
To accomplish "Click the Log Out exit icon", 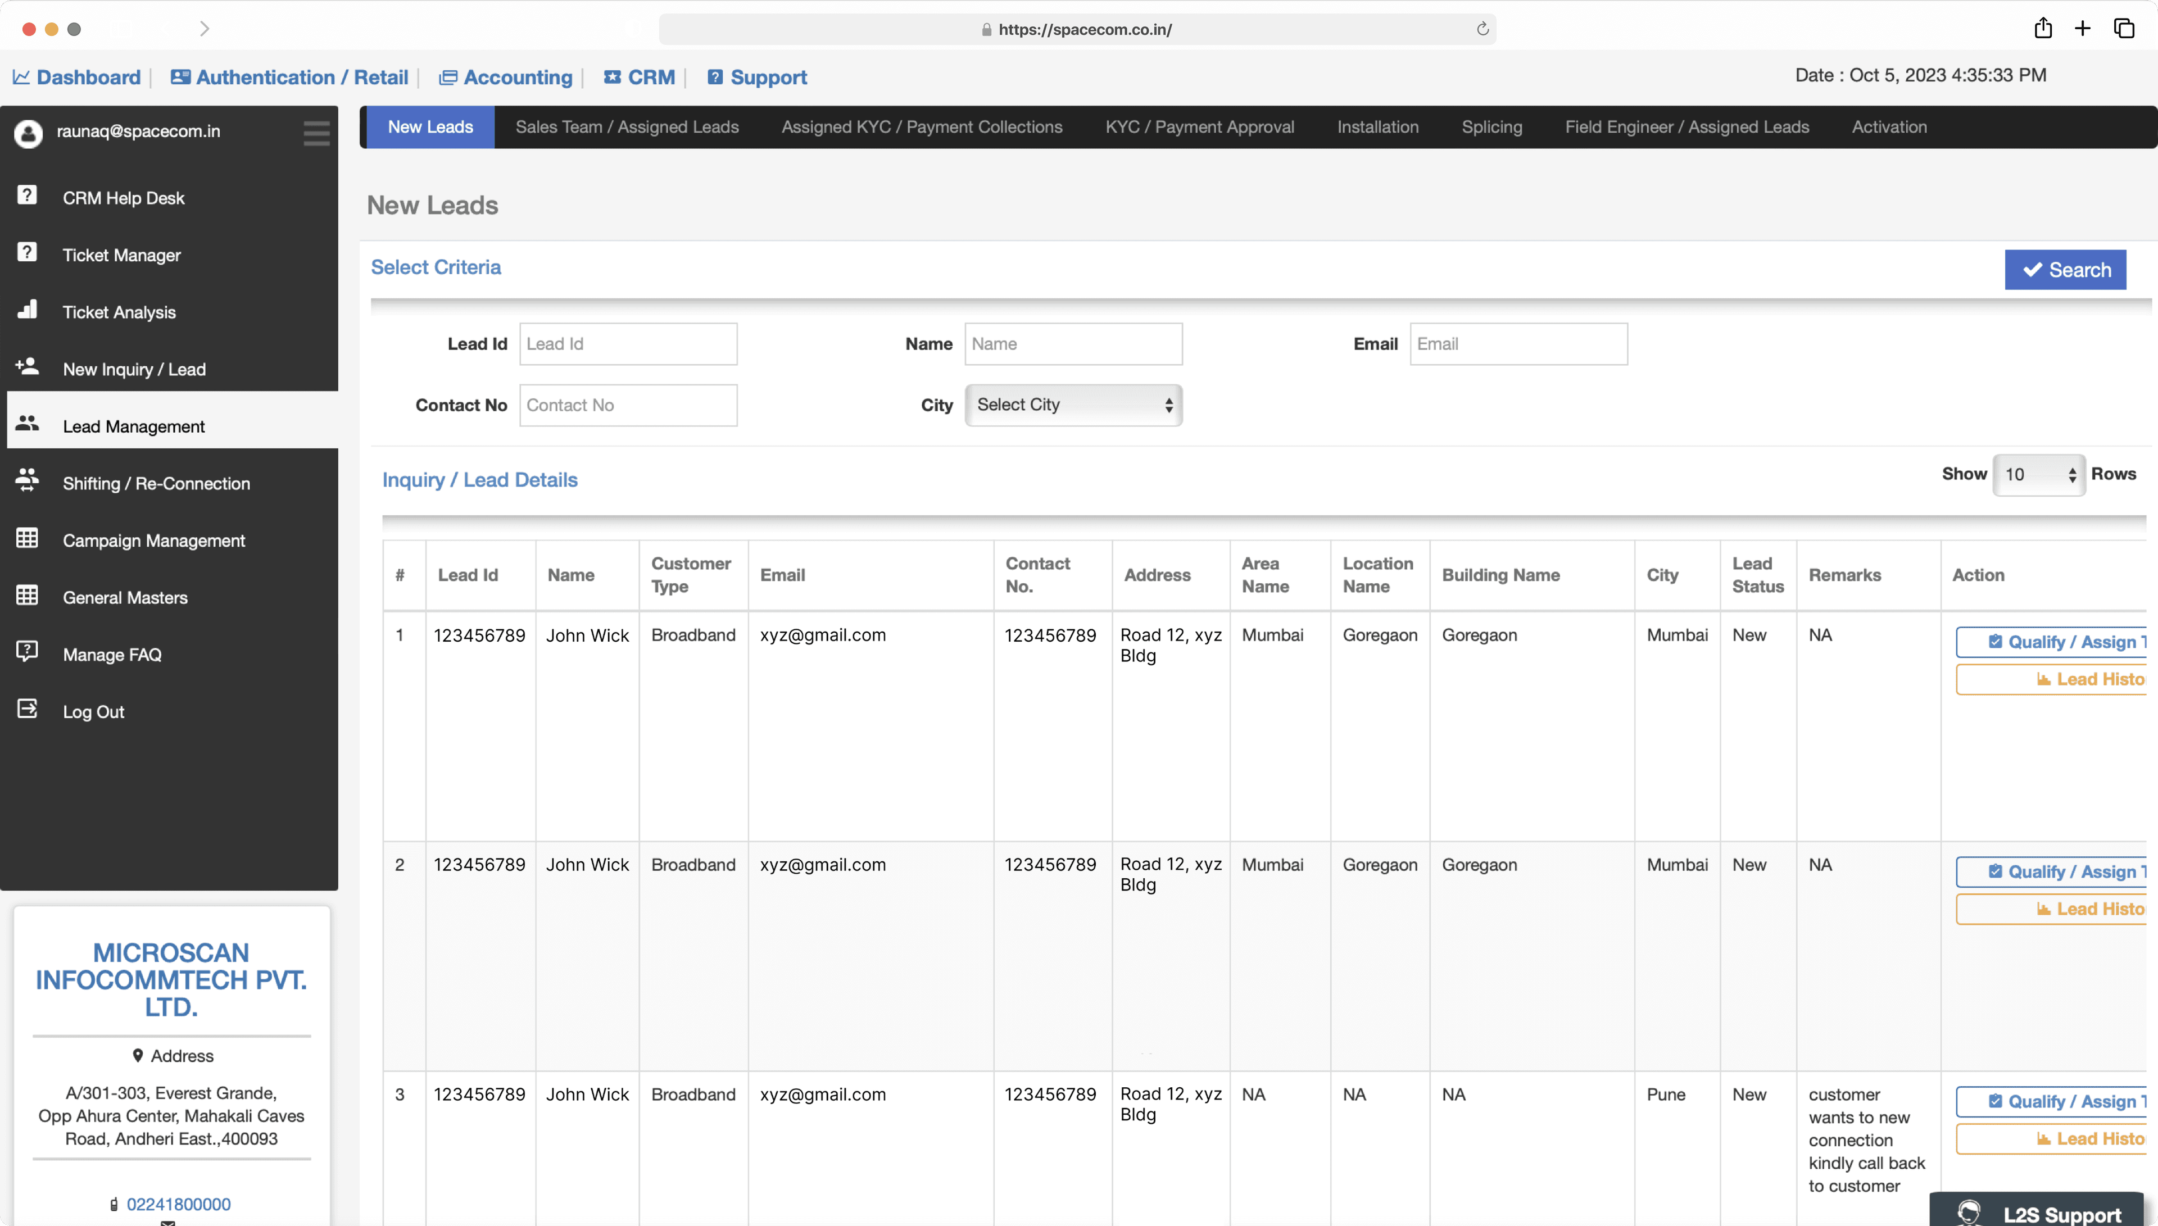I will coord(27,709).
